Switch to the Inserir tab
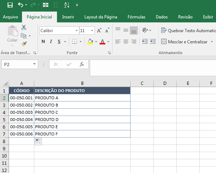Viewport: 216px width, 173px height. click(x=68, y=17)
